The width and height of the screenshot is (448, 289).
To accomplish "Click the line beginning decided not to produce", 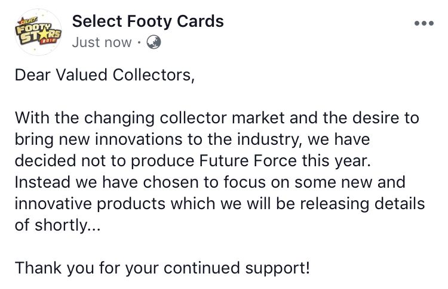I will (192, 161).
